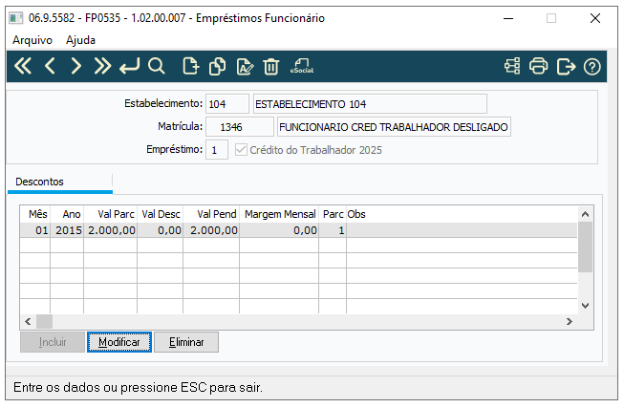Click the Mês column header

(x=35, y=214)
